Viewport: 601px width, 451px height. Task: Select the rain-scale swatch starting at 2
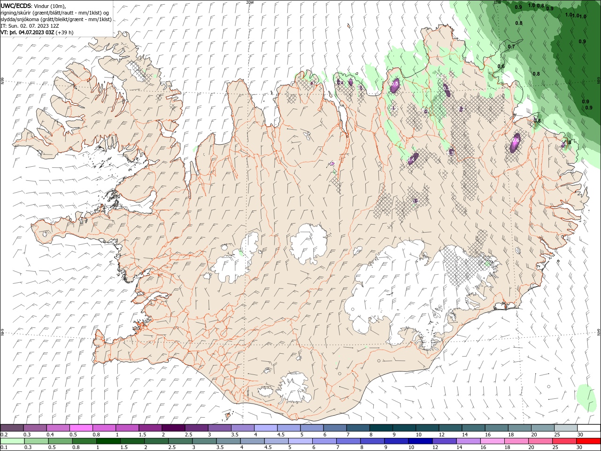point(156,441)
